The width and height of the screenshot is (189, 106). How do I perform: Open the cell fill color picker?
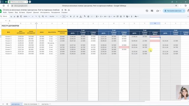pos(85,16)
